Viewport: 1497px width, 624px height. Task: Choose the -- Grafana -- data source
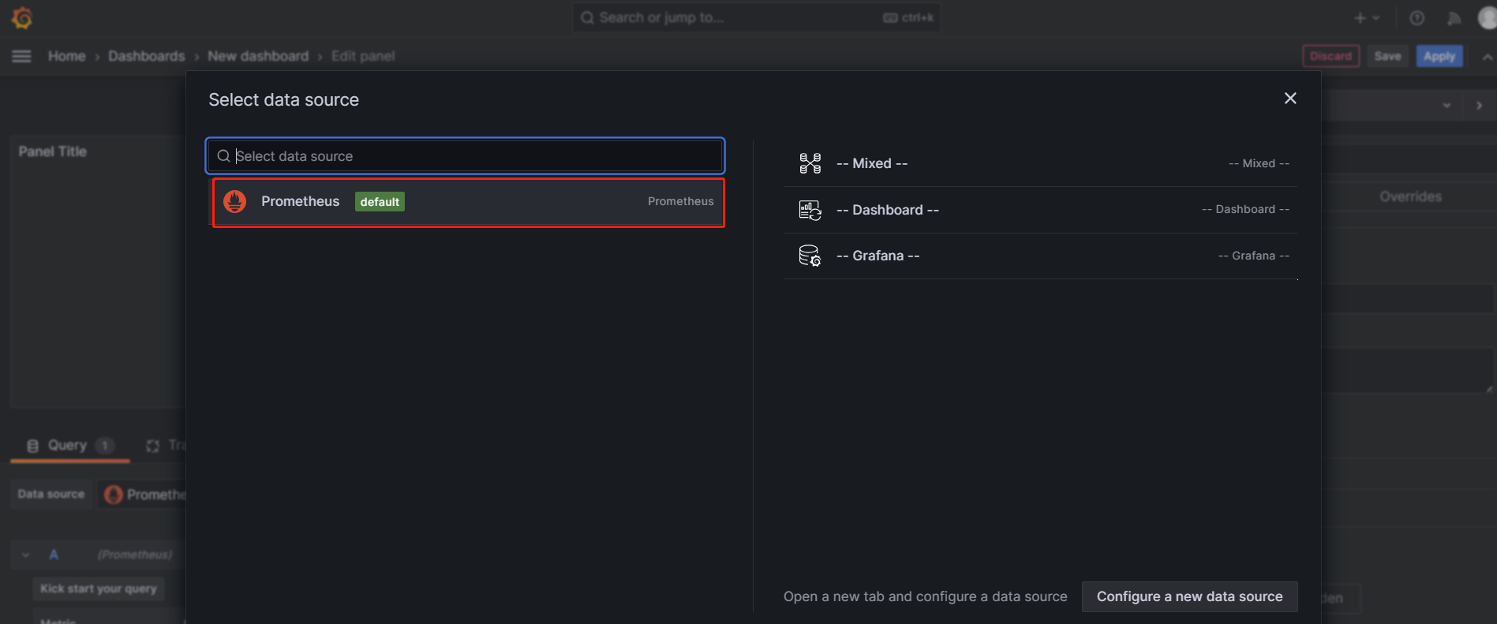point(1041,256)
